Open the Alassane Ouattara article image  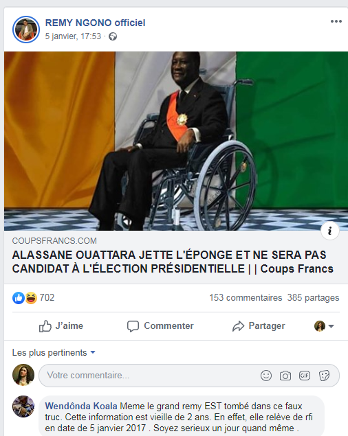[176, 141]
